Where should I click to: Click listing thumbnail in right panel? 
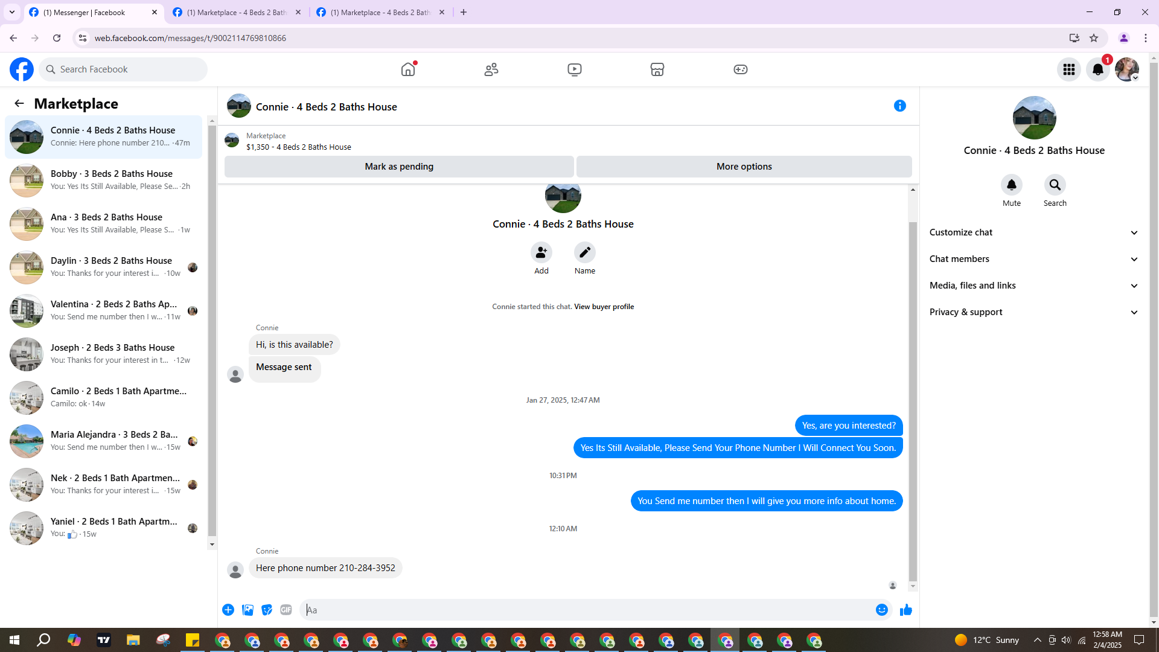point(1035,118)
